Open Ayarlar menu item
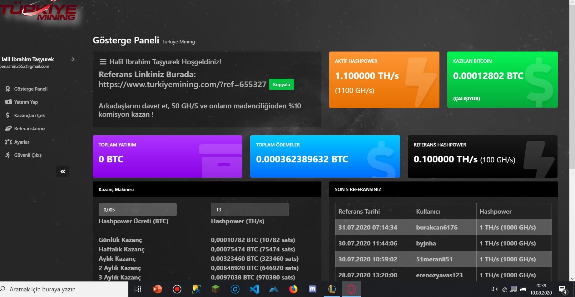Screen dimensions: 575x297 pyautogui.click(x=22, y=142)
